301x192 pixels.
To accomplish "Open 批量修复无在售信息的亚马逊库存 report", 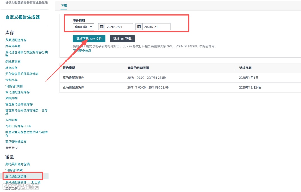I will coord(26,134).
